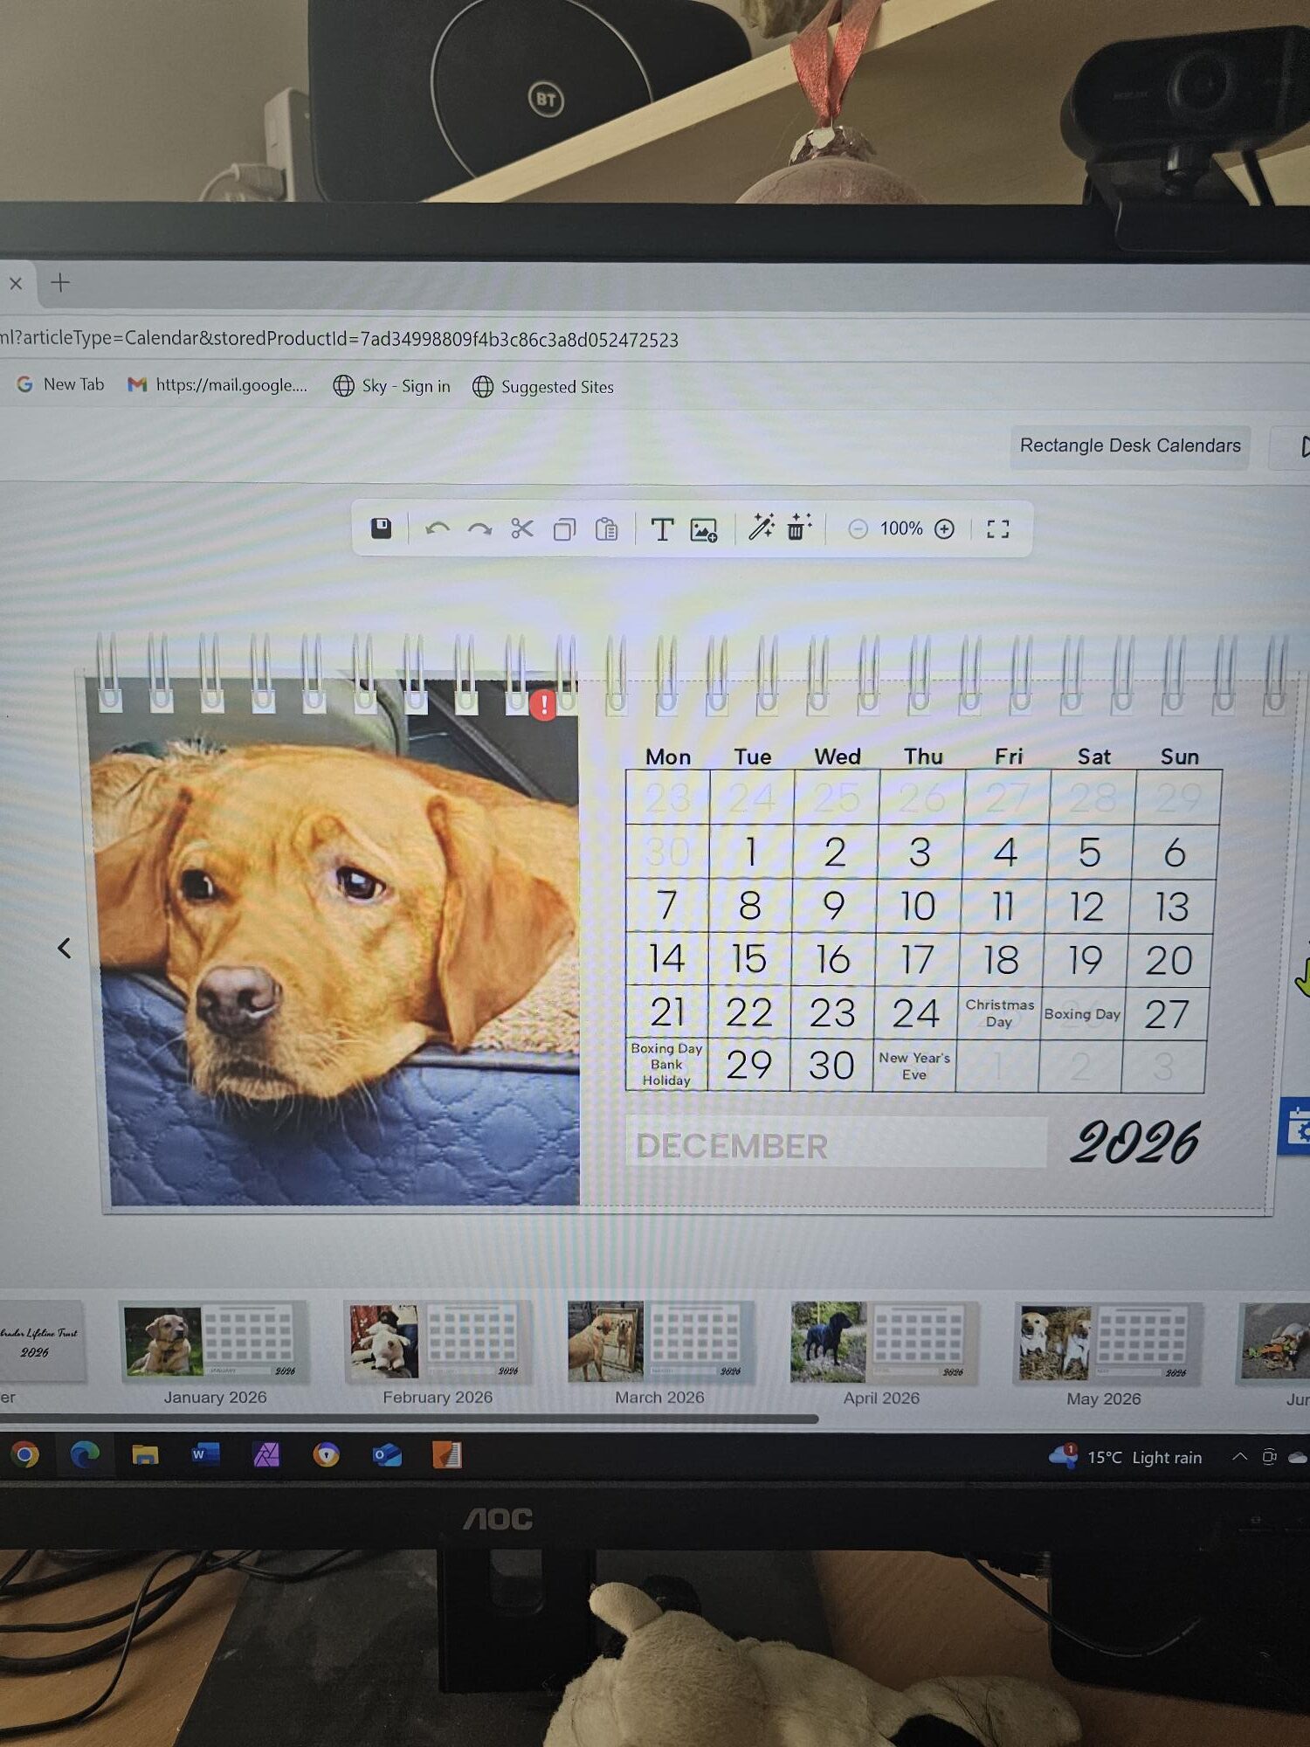Click date 15 in the calendar

749,959
